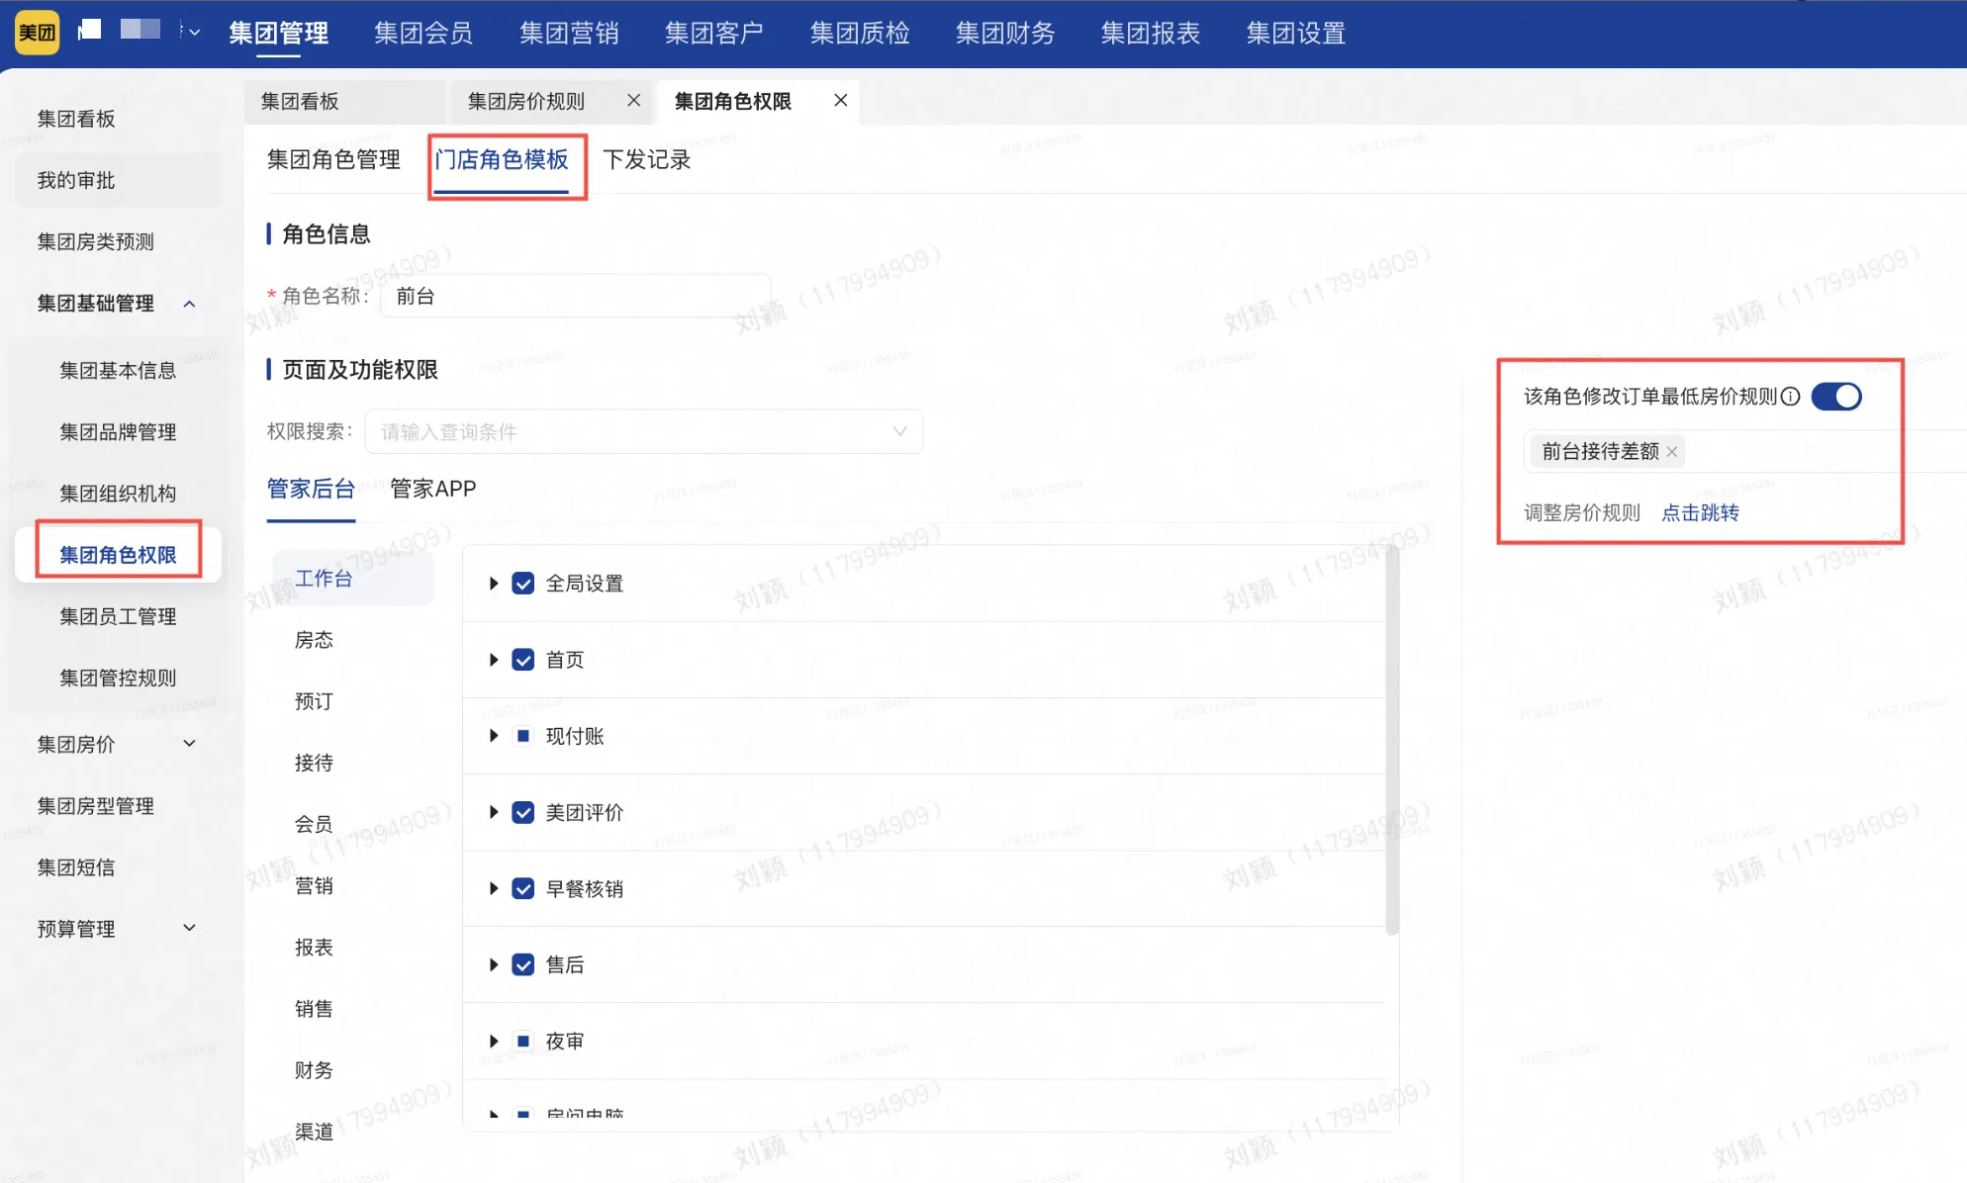Click the white square icon near logo
Screen dimensions: 1967x1183
[x=90, y=30]
